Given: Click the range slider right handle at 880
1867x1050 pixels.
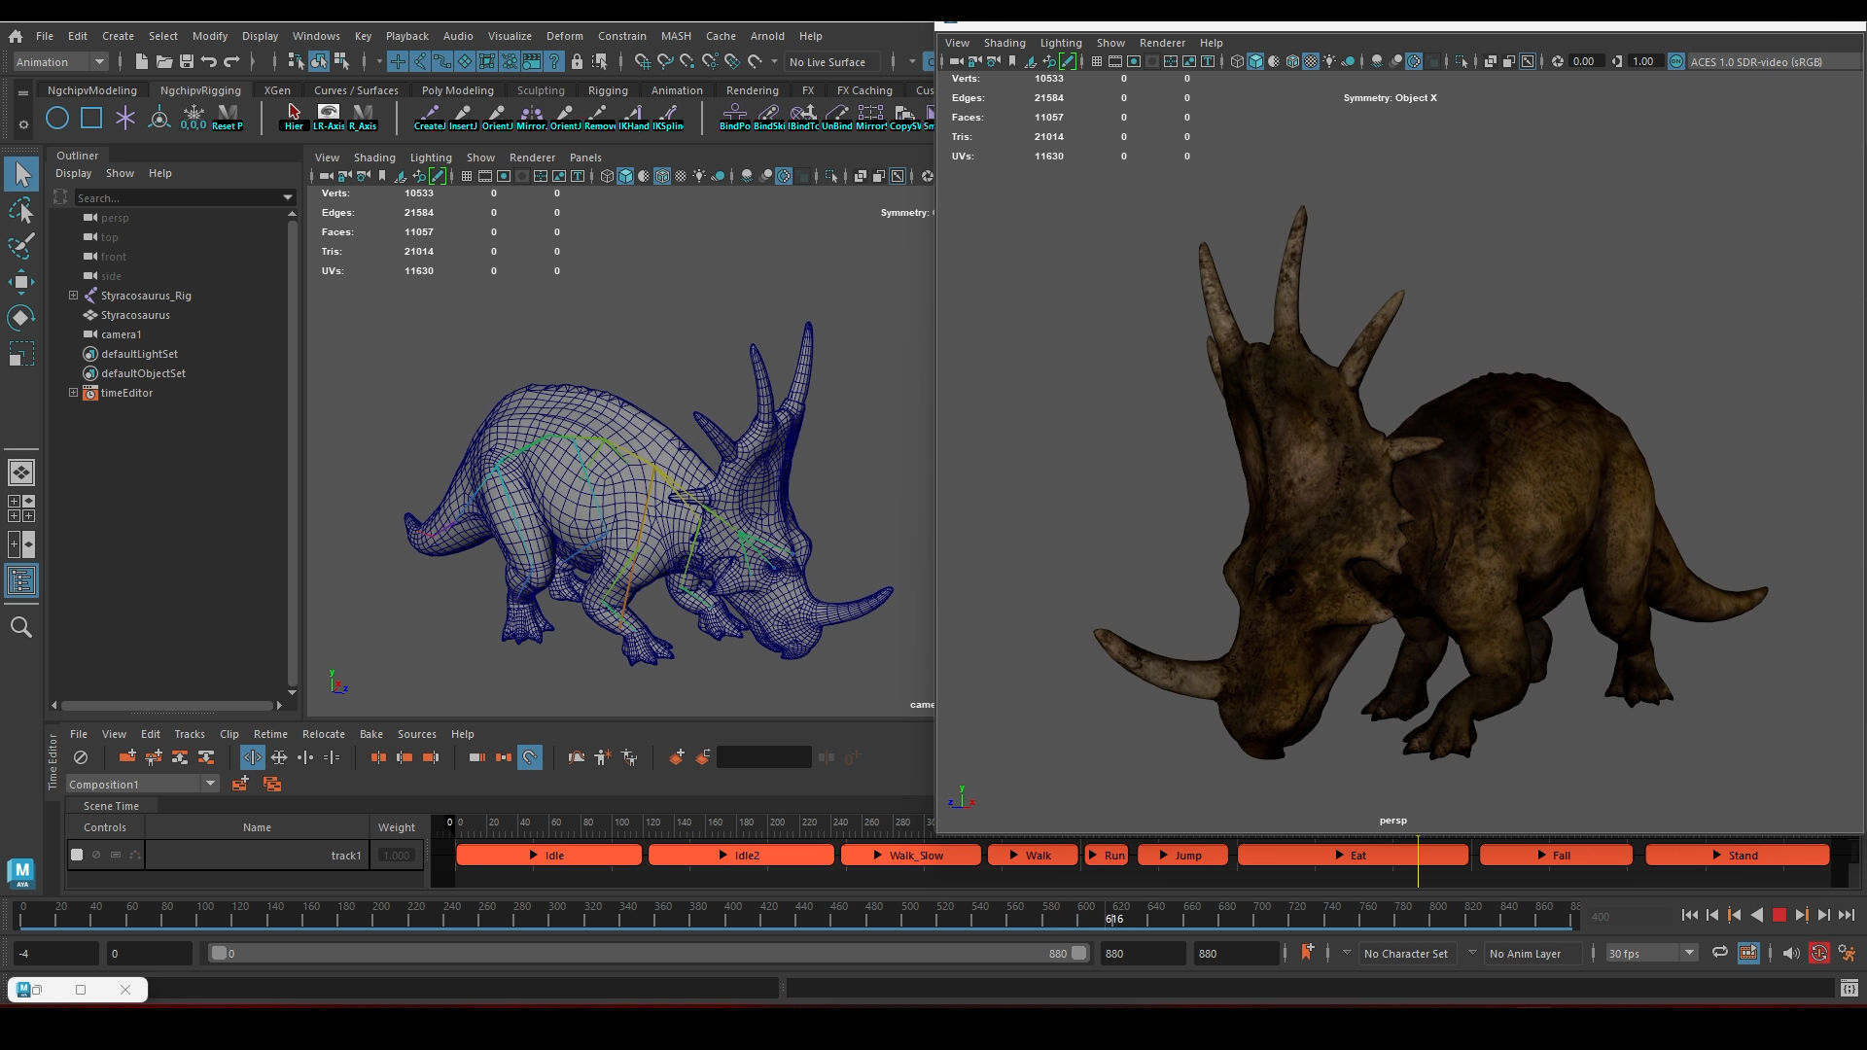Looking at the screenshot, I should 1078,954.
